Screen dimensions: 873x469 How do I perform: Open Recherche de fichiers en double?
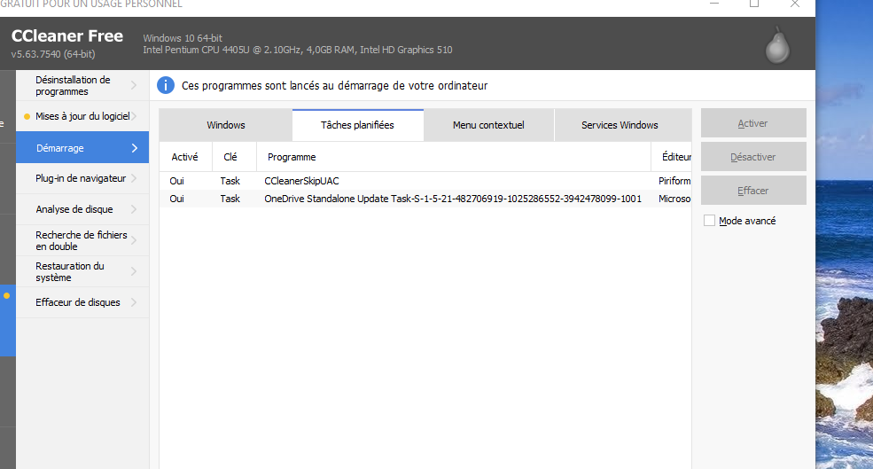(x=82, y=240)
